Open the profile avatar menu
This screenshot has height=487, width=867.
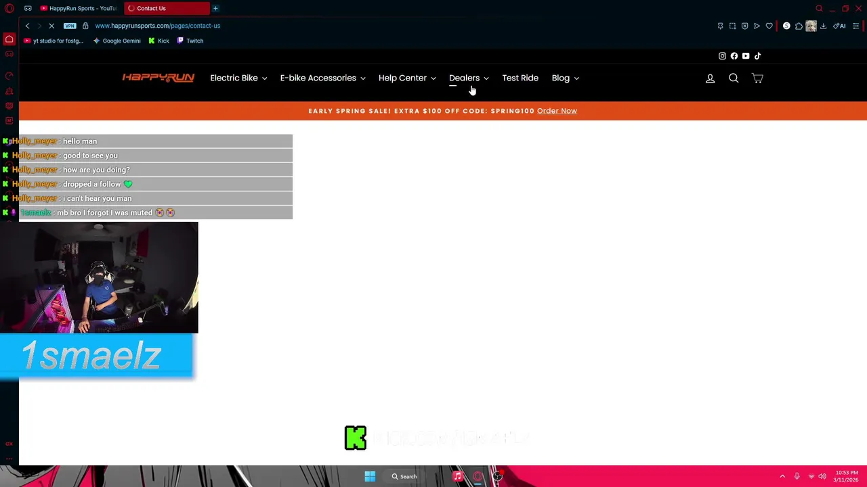pos(811,26)
